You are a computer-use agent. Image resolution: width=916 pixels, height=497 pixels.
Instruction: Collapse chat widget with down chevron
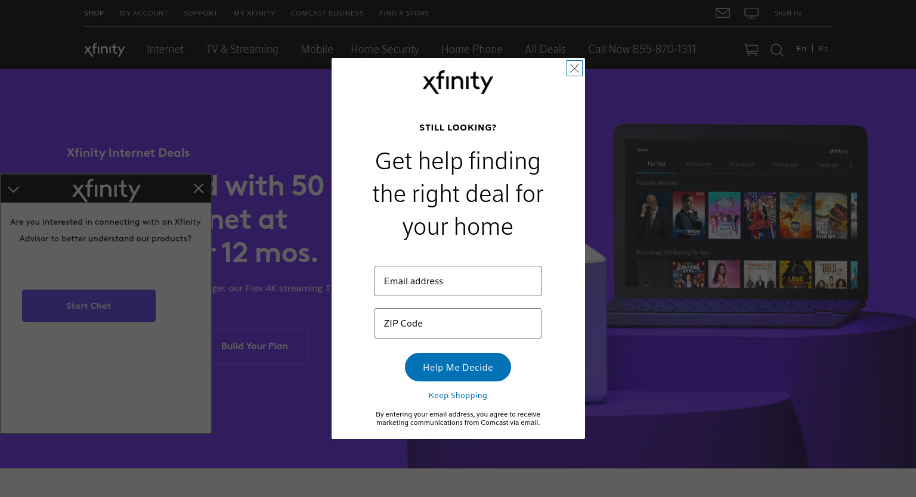[14, 190]
